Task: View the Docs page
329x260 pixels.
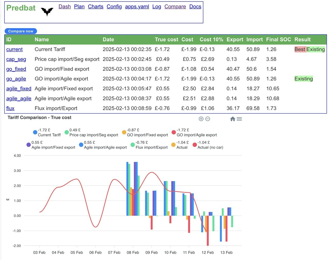Action: tap(195, 6)
